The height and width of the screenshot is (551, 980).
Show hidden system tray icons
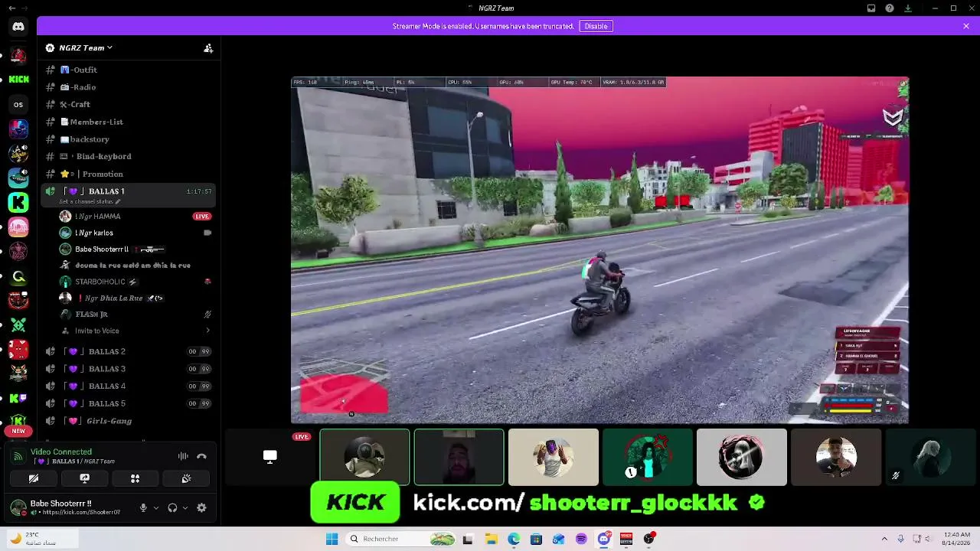884,539
